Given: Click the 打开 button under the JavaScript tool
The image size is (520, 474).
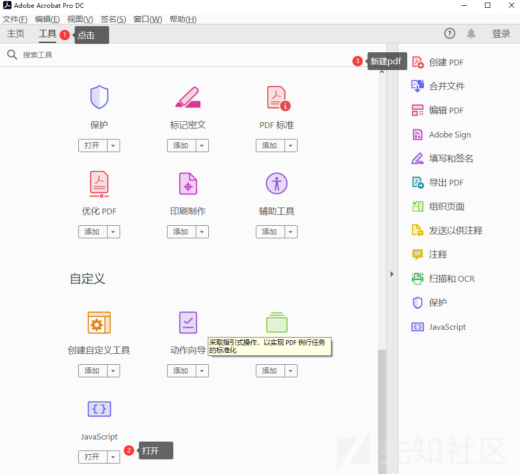Looking at the screenshot, I should 93,457.
